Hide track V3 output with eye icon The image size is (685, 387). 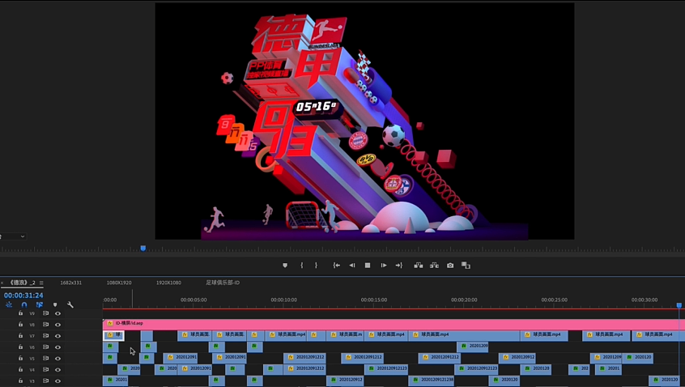tap(57, 381)
